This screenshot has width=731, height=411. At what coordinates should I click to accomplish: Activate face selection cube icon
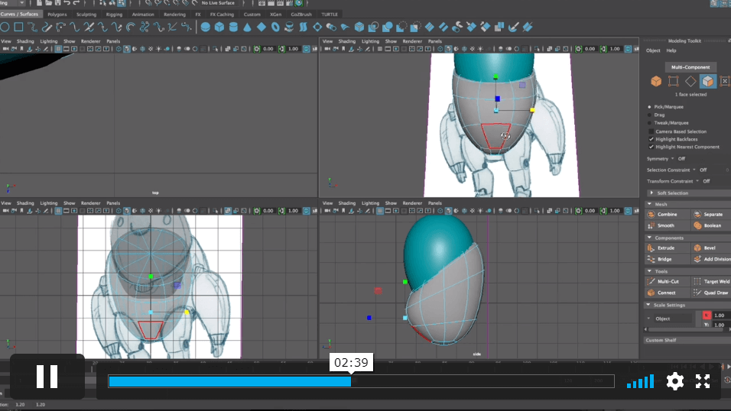(707, 81)
